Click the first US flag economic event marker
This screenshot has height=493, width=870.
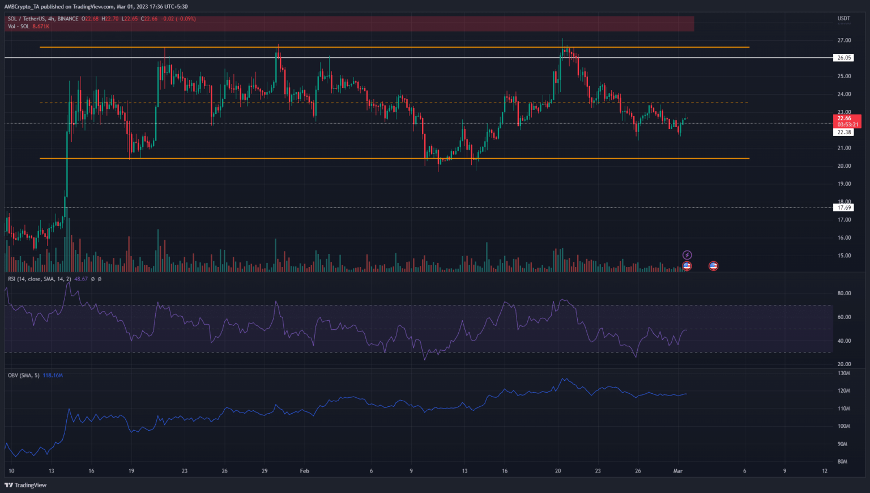click(687, 266)
